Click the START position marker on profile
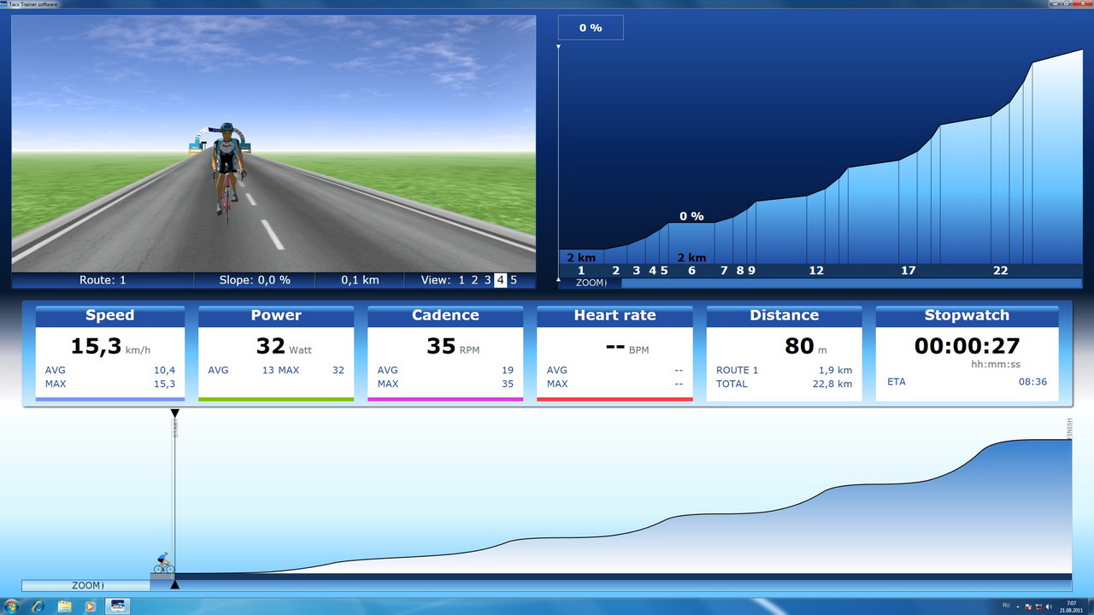The height and width of the screenshot is (615, 1094). (x=175, y=414)
